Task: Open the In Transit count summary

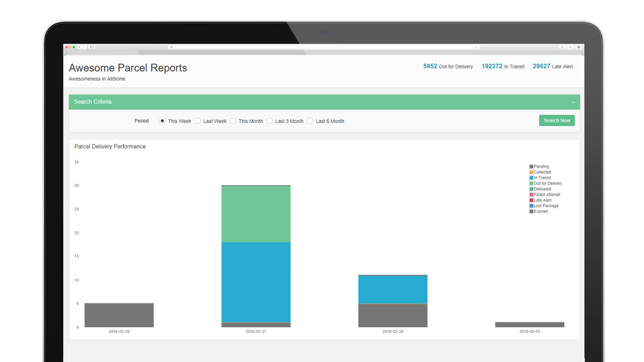Action: [x=503, y=66]
